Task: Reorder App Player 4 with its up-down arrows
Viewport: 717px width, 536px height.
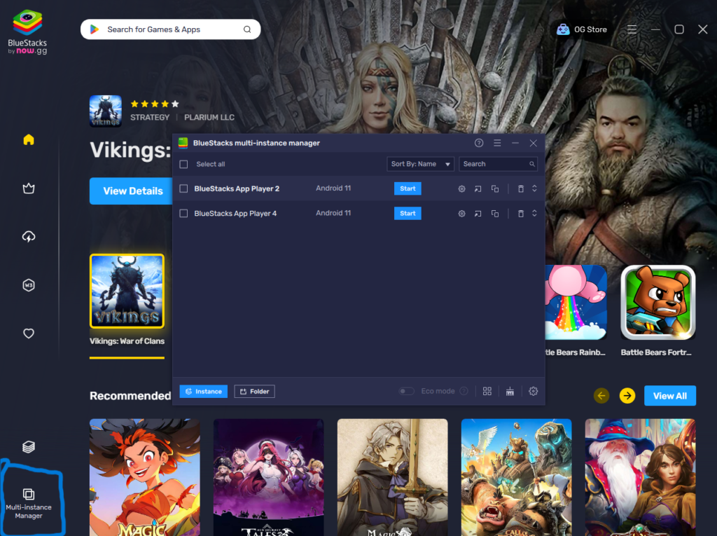Action: [x=534, y=213]
